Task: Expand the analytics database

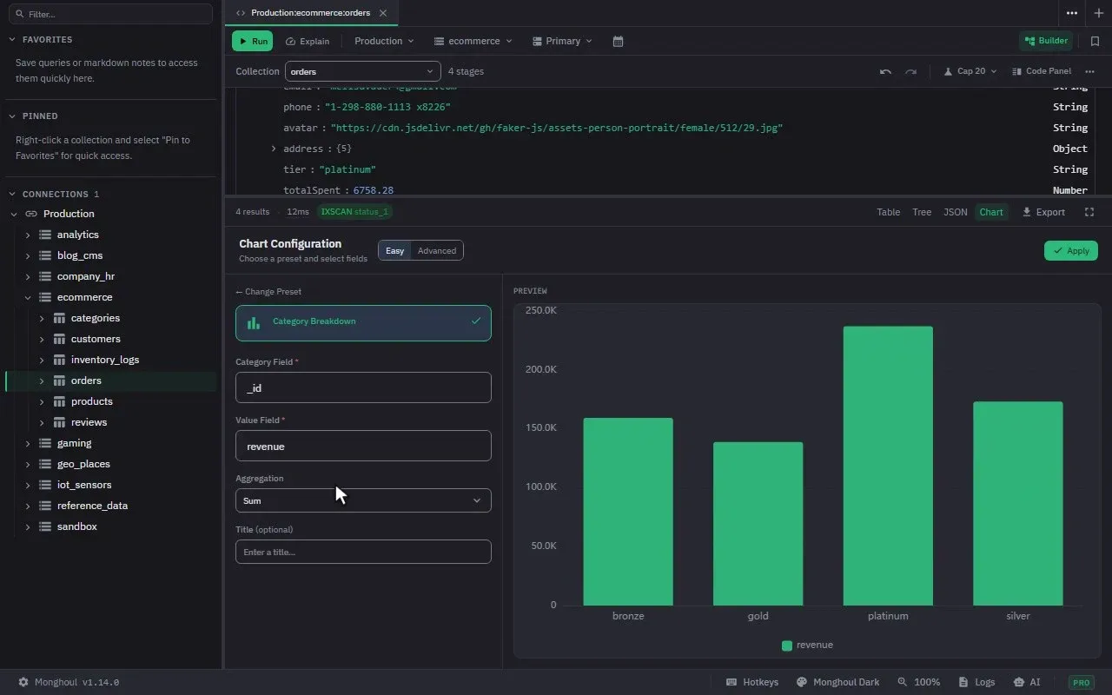Action: (28, 235)
